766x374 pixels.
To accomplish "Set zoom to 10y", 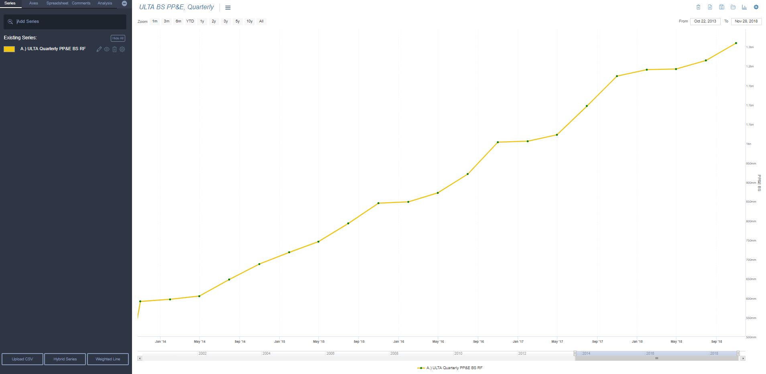I will [250, 21].
